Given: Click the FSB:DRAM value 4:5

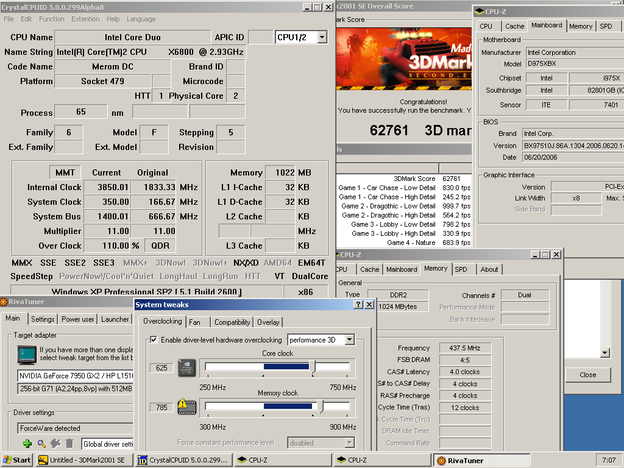Looking at the screenshot, I should pos(465,360).
